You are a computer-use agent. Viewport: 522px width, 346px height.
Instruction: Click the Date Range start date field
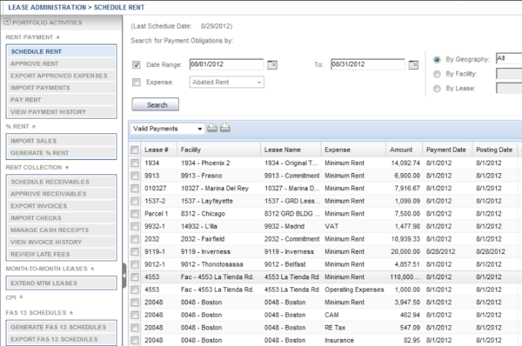click(226, 64)
